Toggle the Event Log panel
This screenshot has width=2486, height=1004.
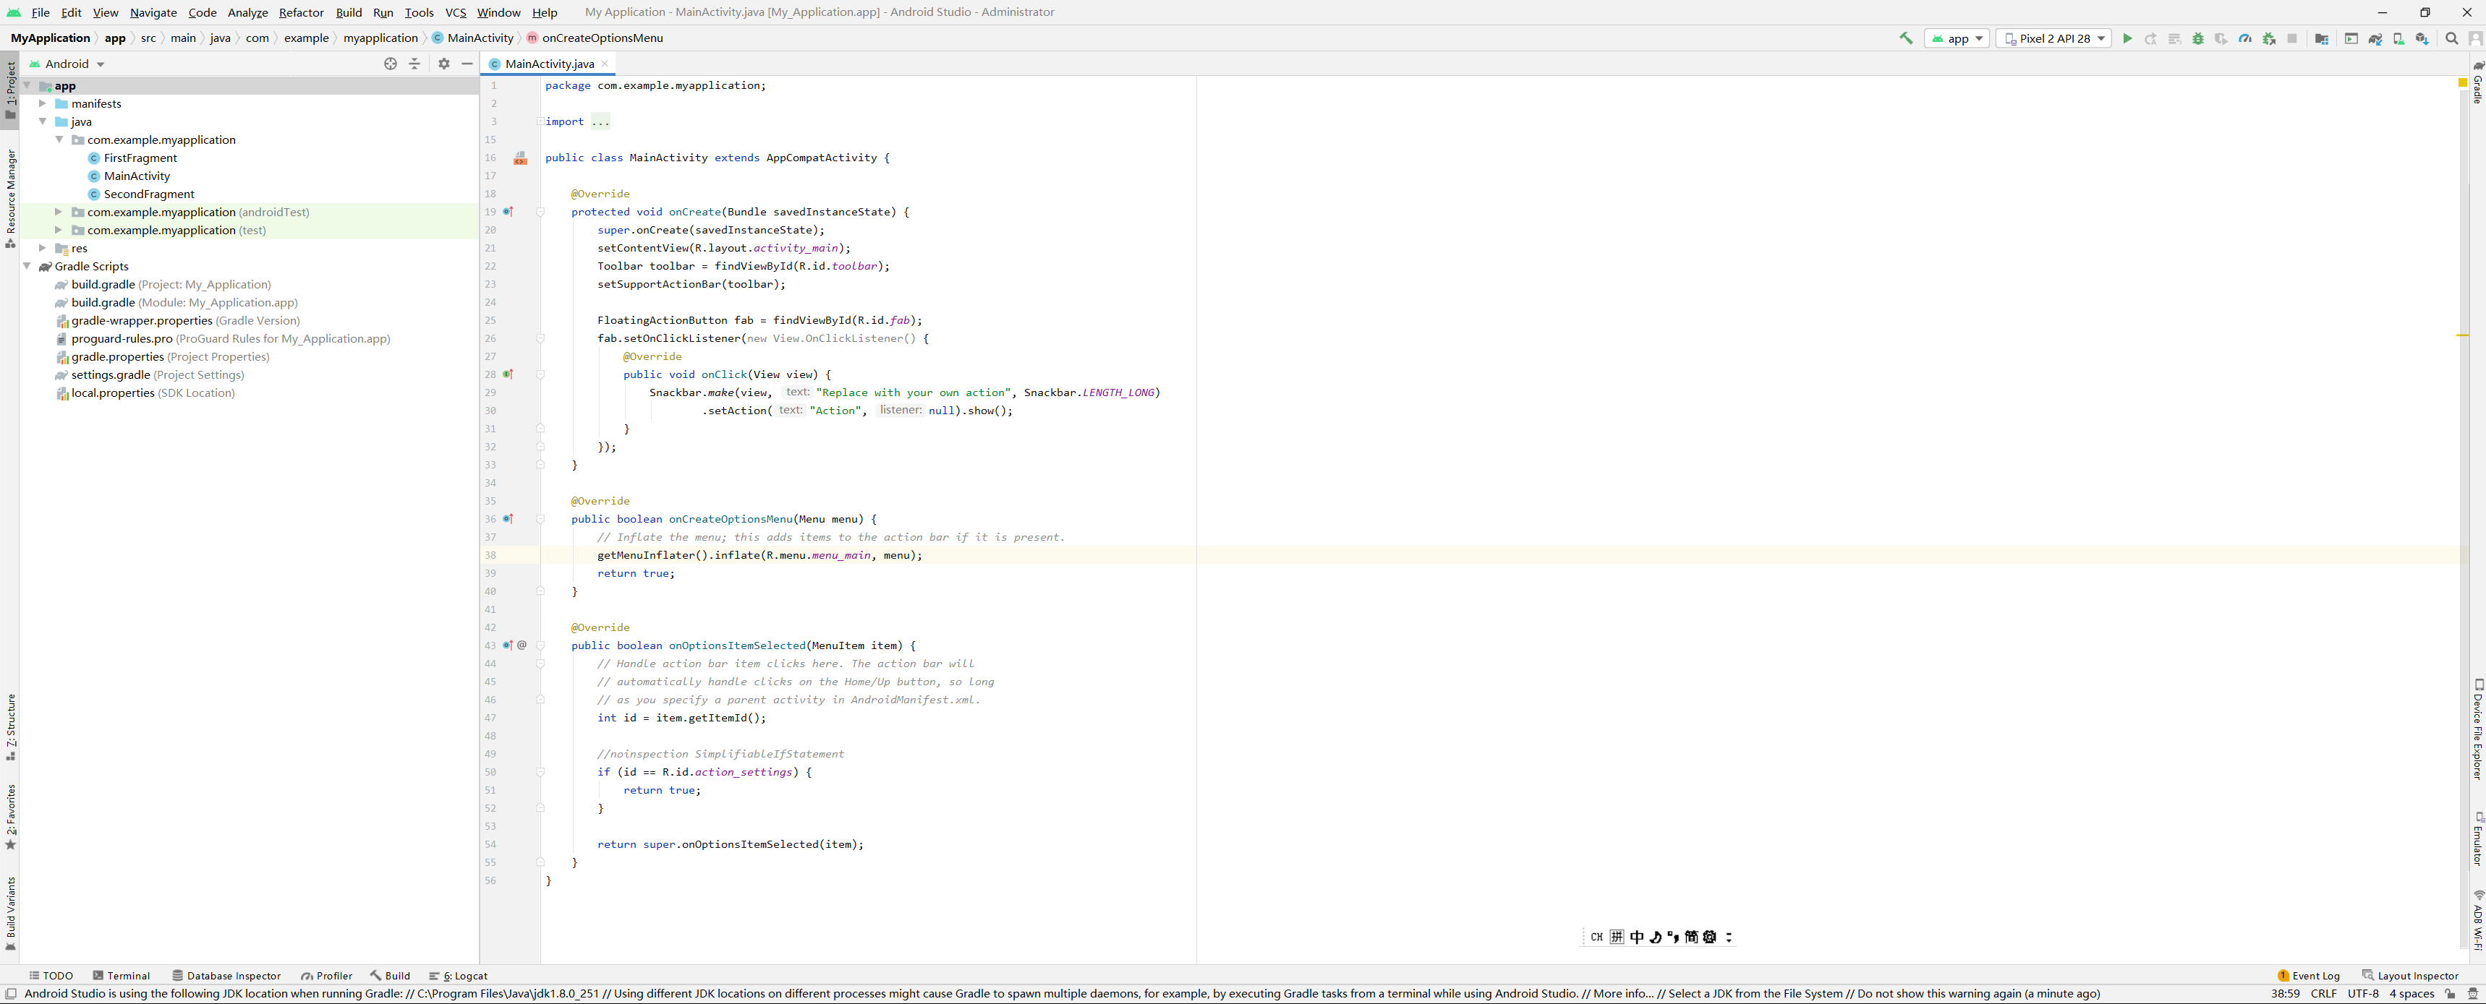2309,975
